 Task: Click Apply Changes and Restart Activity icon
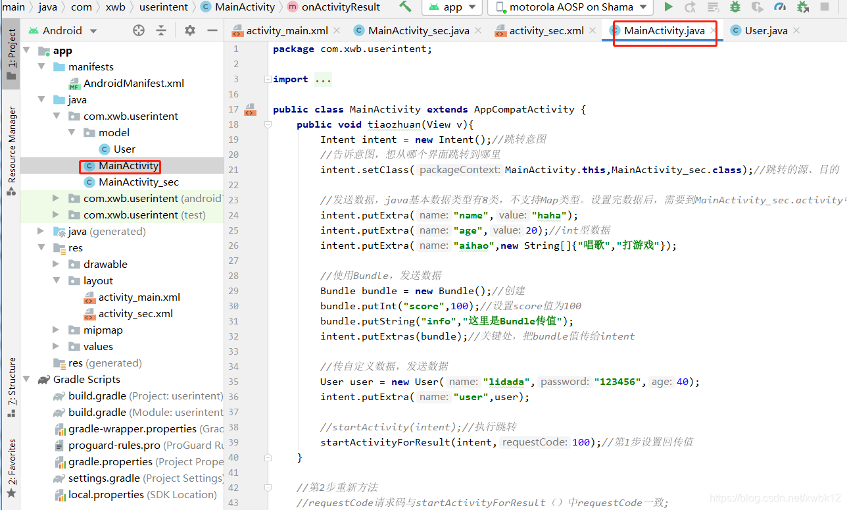690,7
